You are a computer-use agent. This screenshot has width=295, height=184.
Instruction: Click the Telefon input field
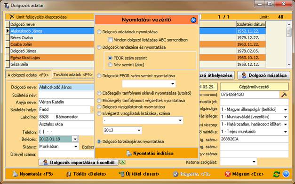tap(66, 132)
